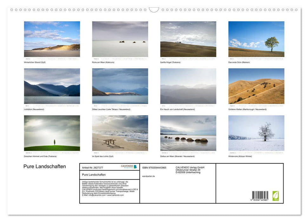Image resolution: width=308 pixels, height=222 pixels.
Task: Click the copyright notice paragraph
Action: 110,189
